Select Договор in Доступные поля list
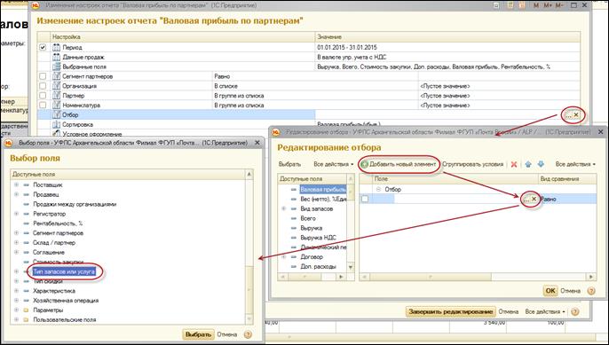609x345 pixels. [x=312, y=257]
